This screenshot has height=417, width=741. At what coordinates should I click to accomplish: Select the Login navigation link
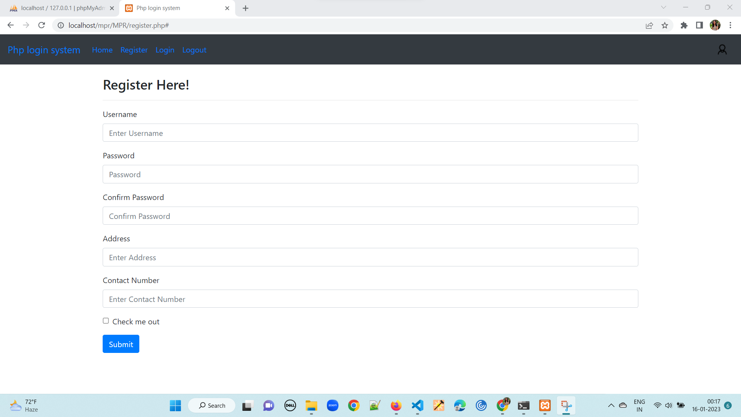(x=165, y=50)
